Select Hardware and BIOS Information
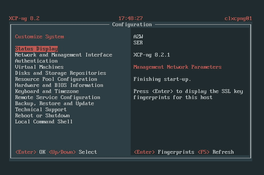 coord(59,85)
